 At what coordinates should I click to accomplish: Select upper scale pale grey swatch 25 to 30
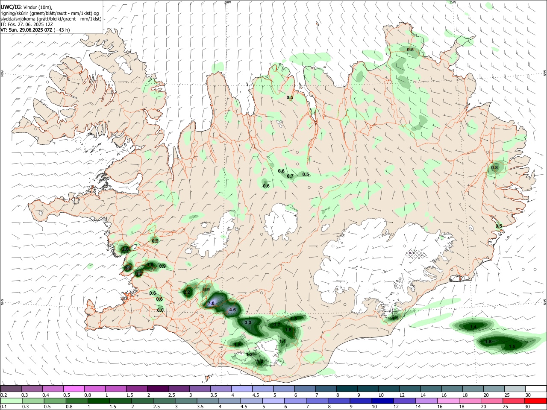pyautogui.click(x=515, y=389)
